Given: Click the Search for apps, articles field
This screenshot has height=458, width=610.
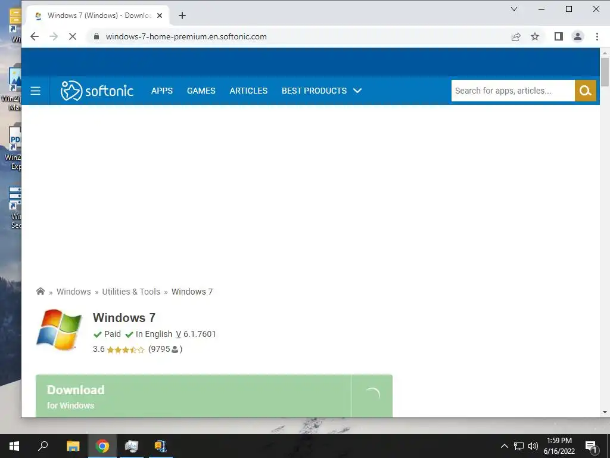Looking at the screenshot, I should point(513,91).
